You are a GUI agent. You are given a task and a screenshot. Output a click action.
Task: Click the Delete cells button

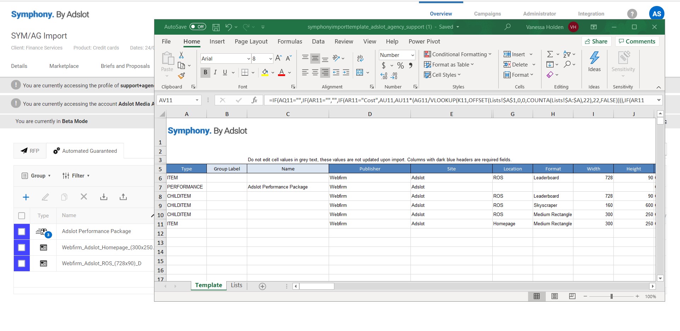click(x=516, y=65)
